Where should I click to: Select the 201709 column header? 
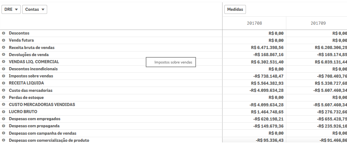tap(318, 23)
